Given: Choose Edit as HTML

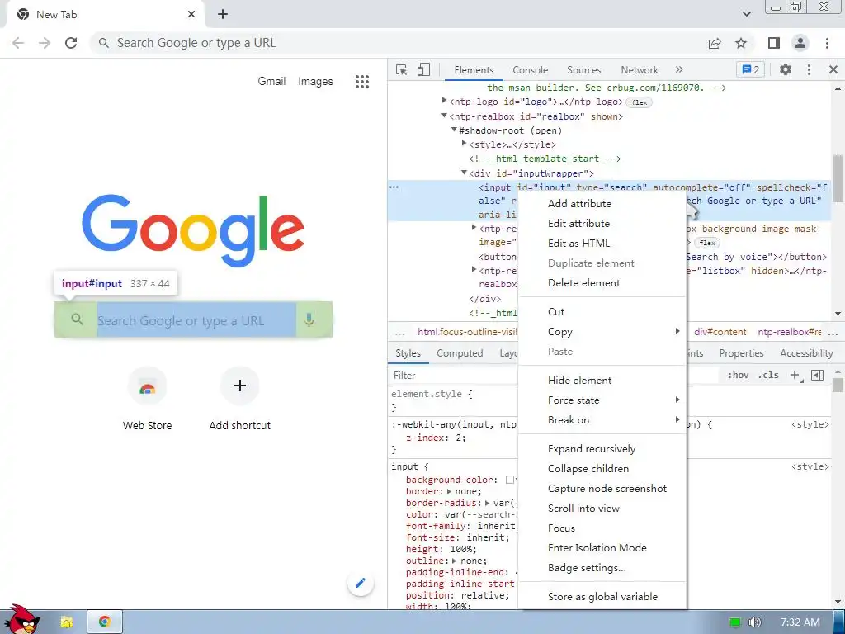Looking at the screenshot, I should 602,244.
